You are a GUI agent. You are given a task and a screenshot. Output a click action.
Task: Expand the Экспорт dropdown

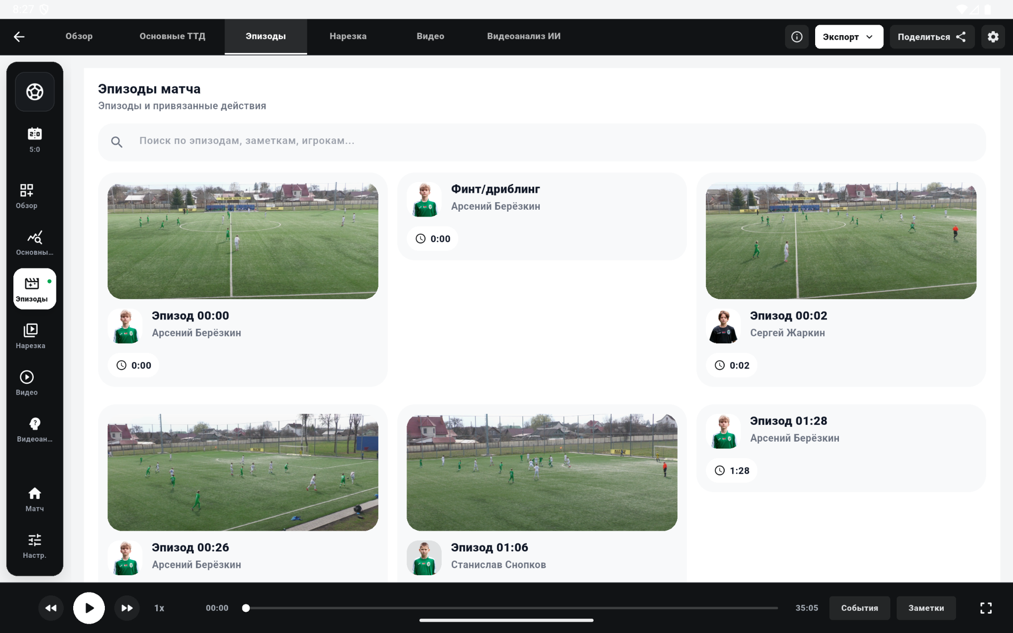pyautogui.click(x=849, y=37)
